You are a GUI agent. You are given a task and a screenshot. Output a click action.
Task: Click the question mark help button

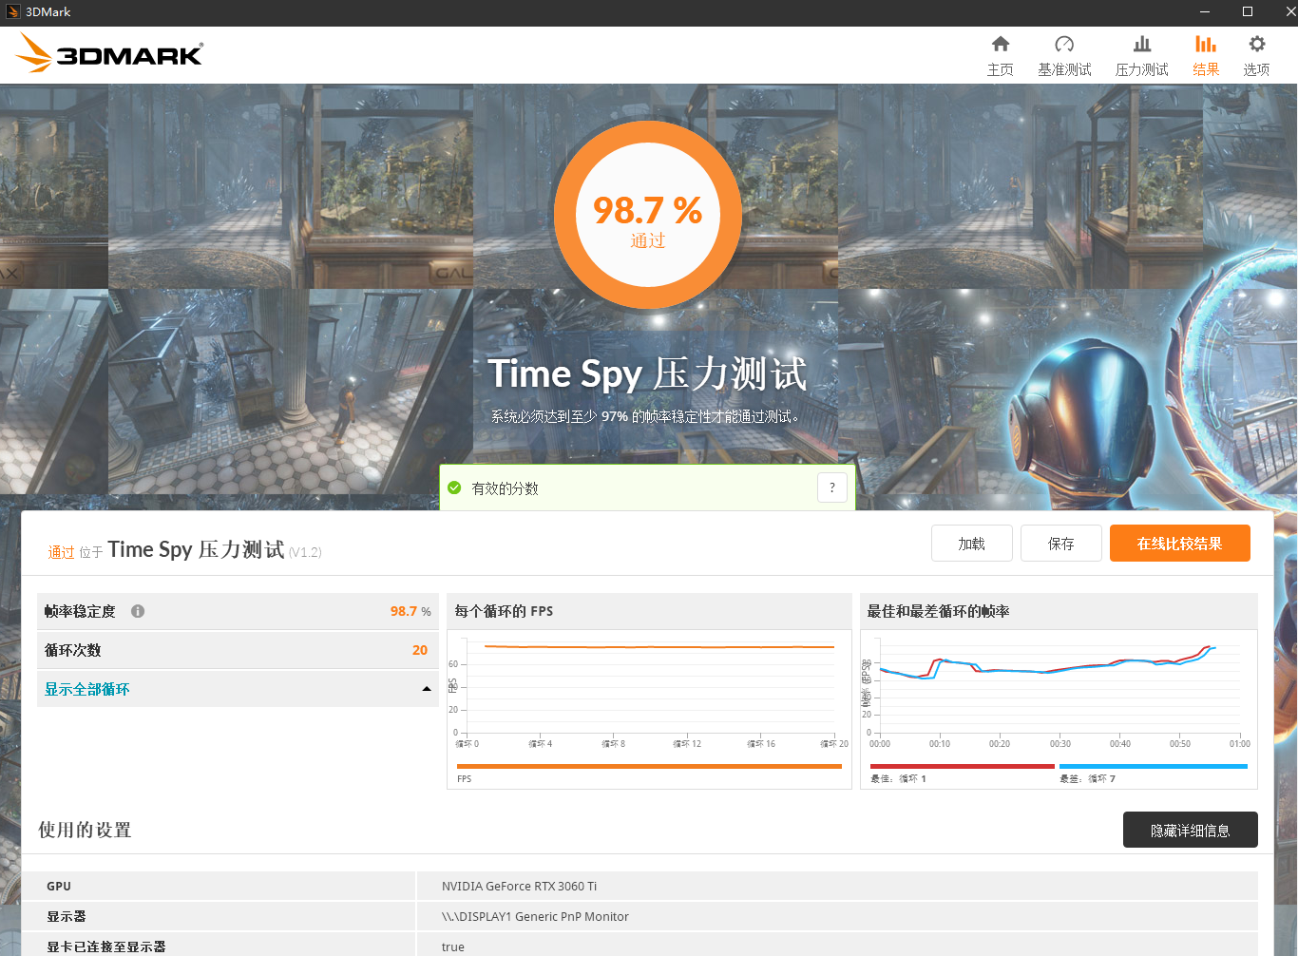pos(832,488)
